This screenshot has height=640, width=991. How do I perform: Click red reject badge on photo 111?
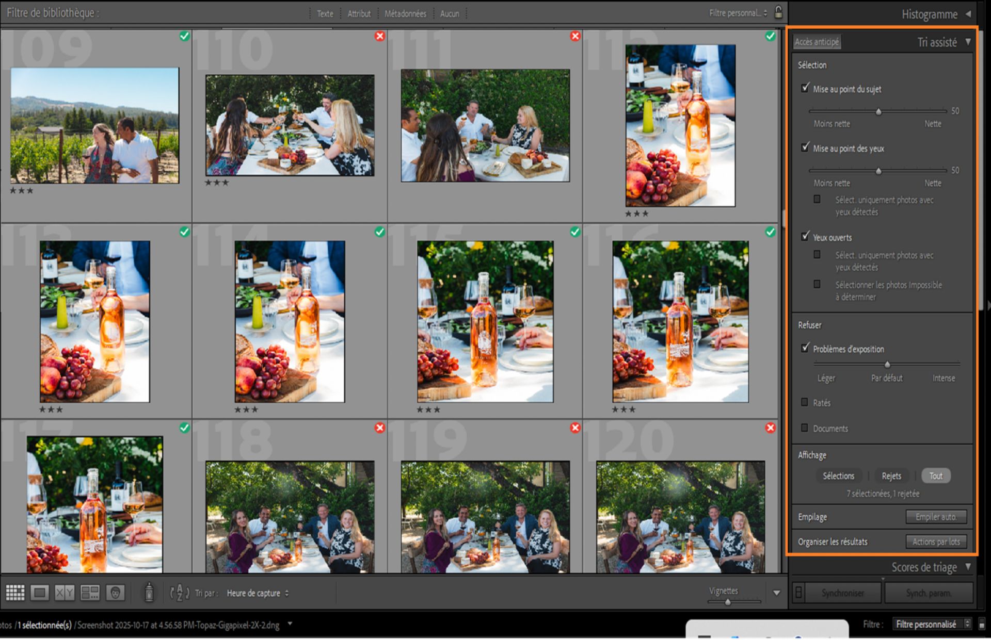click(x=575, y=36)
